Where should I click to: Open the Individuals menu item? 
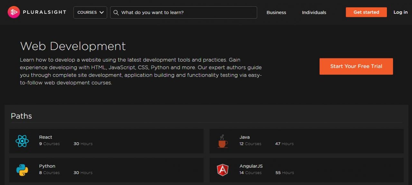tap(314, 13)
